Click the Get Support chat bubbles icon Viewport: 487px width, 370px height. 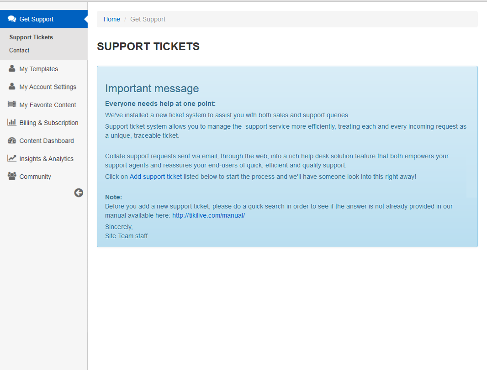12,19
